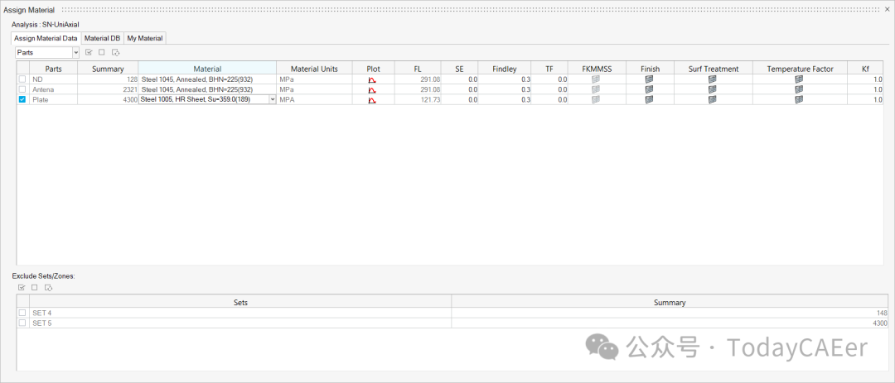
Task: Open material dropdown arrow for Plate row
Action: pos(272,99)
